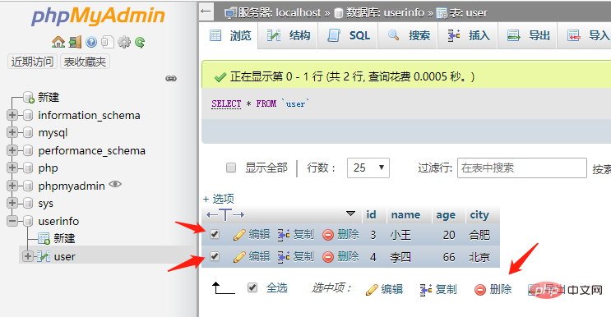Screen dimensions: 611x317
Task: Switch to the 结构 structure tab
Action: (288, 36)
